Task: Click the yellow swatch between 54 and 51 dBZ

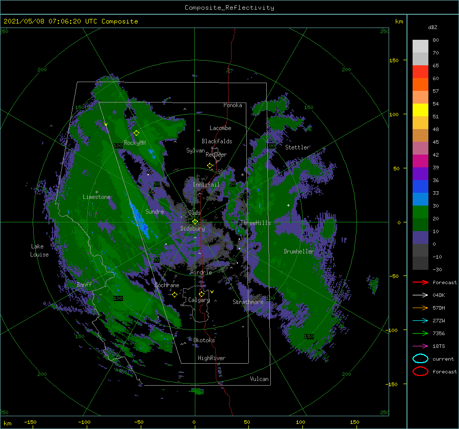Action: [x=420, y=110]
